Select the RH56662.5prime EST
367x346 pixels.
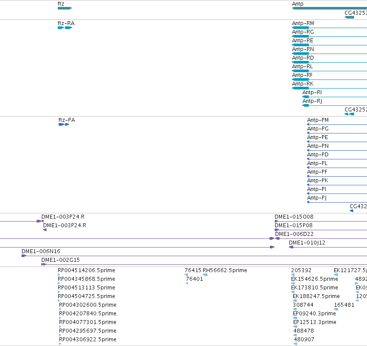coord(225,270)
